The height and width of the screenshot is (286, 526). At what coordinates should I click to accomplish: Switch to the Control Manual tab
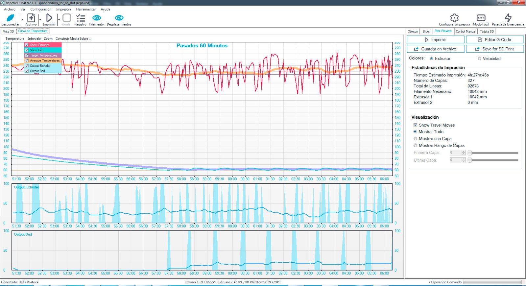466,32
